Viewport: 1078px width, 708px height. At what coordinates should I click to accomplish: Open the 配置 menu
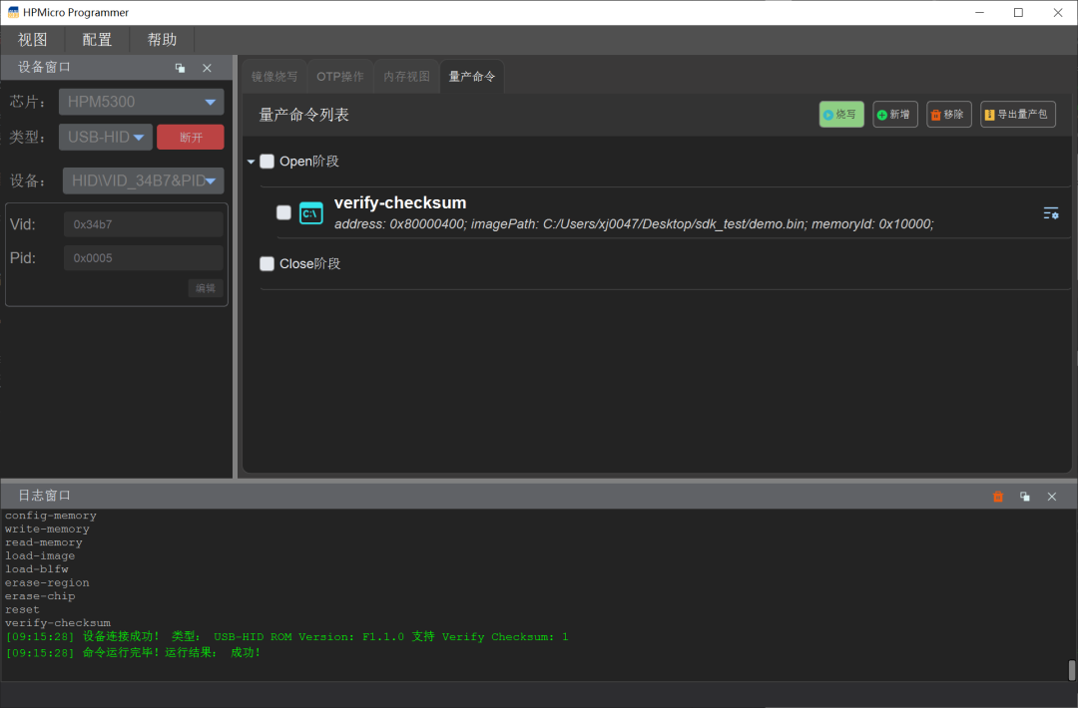(x=97, y=40)
